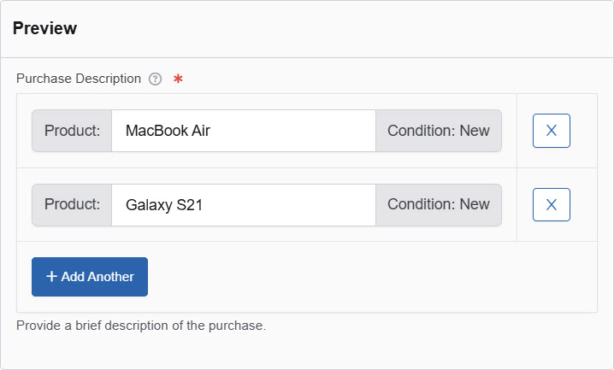
Task: Click the Product: prefix of Galaxy S21 row
Action: coord(72,205)
